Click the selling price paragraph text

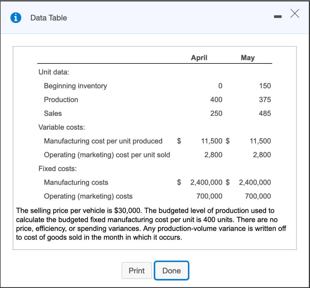click(x=151, y=224)
